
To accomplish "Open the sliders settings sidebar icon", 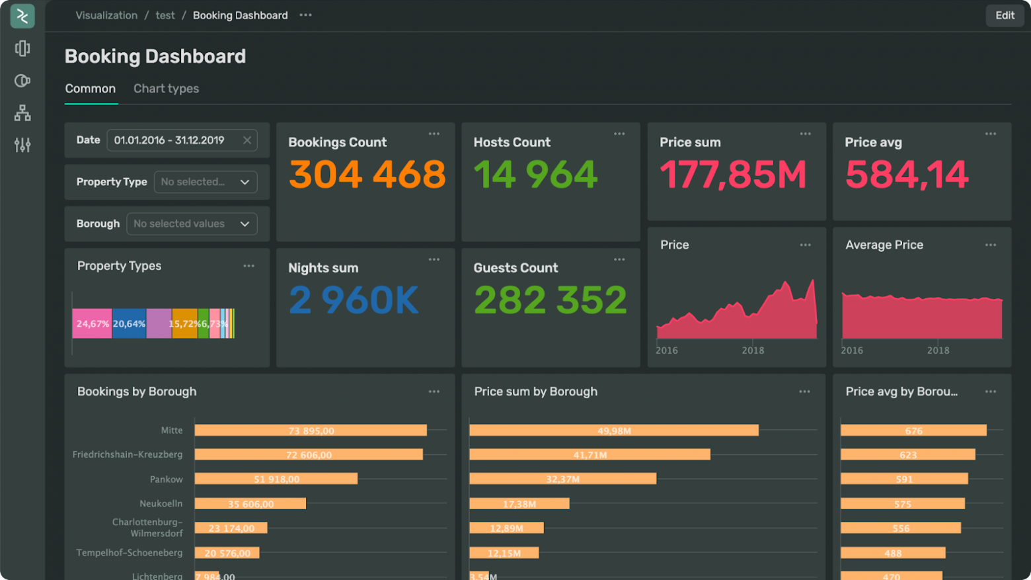I will 22,145.
